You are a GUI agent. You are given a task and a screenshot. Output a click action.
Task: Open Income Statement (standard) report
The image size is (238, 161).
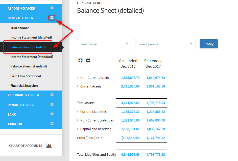pyautogui.click(x=32, y=57)
